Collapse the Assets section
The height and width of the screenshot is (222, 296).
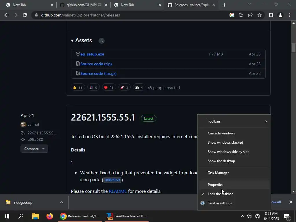point(81,40)
